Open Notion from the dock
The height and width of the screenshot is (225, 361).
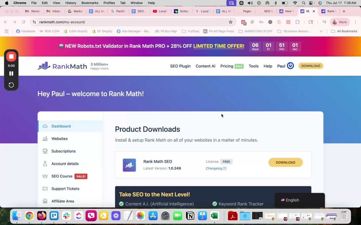[x=190, y=216]
